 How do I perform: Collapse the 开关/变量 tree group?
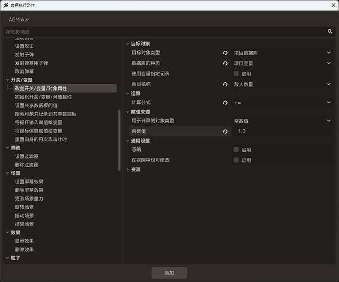click(x=7, y=80)
